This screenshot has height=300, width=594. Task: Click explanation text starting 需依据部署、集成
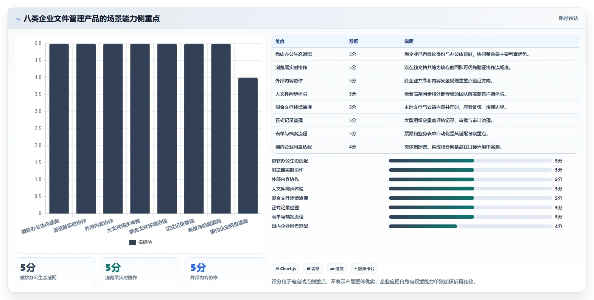pos(454,147)
